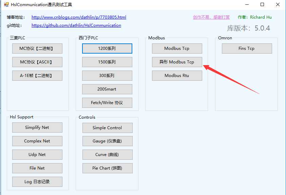
Task: Minimize the HslCommunication window
Action: pyautogui.click(x=247, y=4)
